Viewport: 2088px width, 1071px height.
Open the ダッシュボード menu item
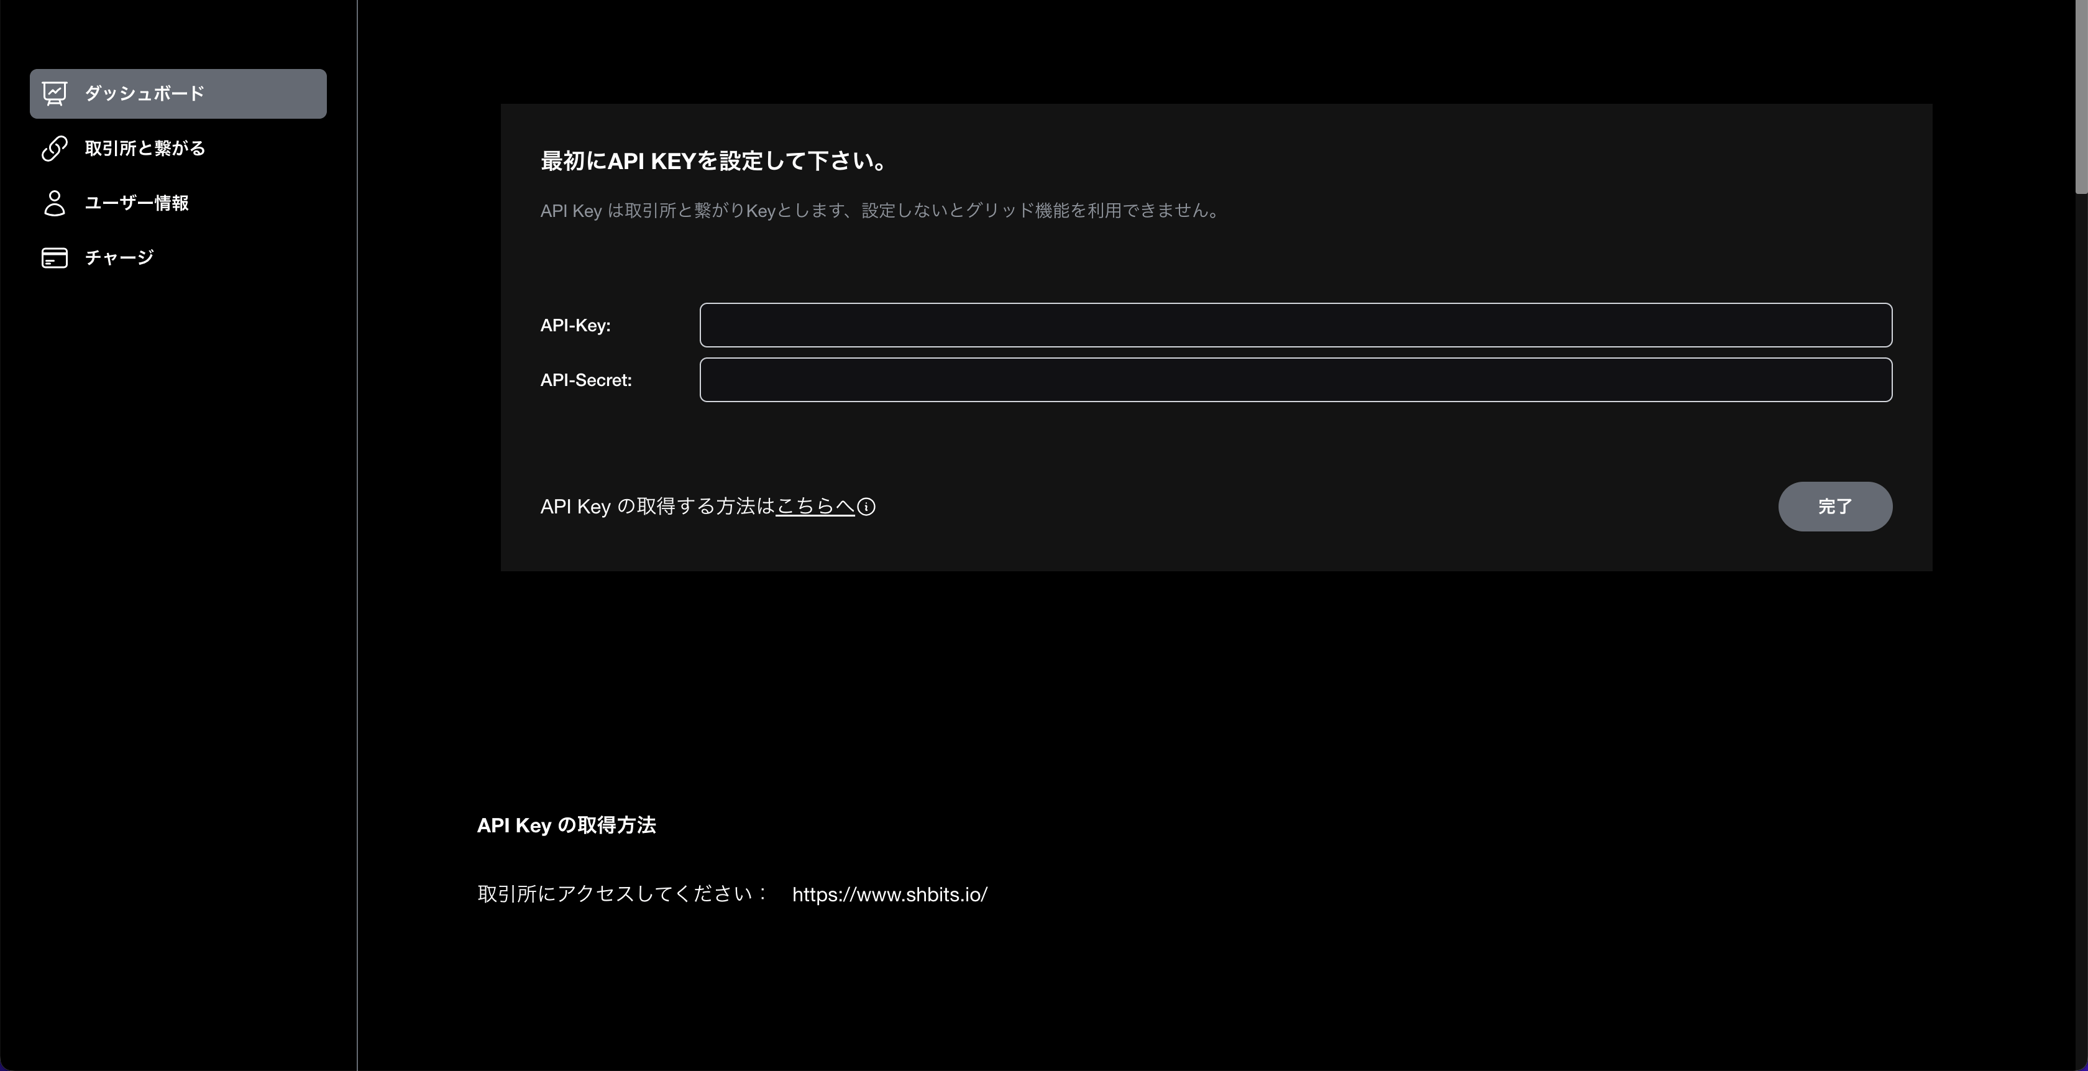tap(178, 94)
